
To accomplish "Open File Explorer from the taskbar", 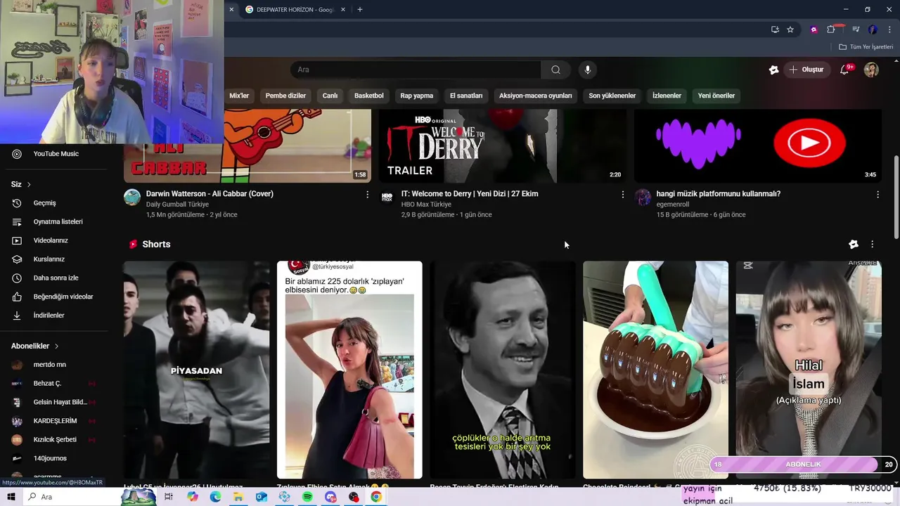I will click(x=238, y=497).
